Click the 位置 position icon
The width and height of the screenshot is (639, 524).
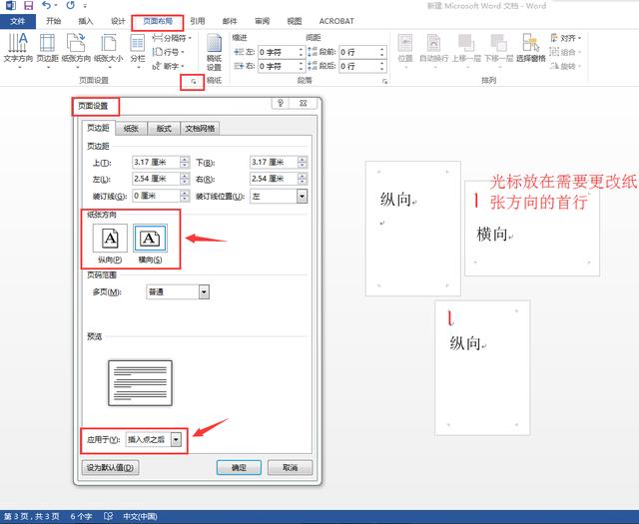click(405, 49)
